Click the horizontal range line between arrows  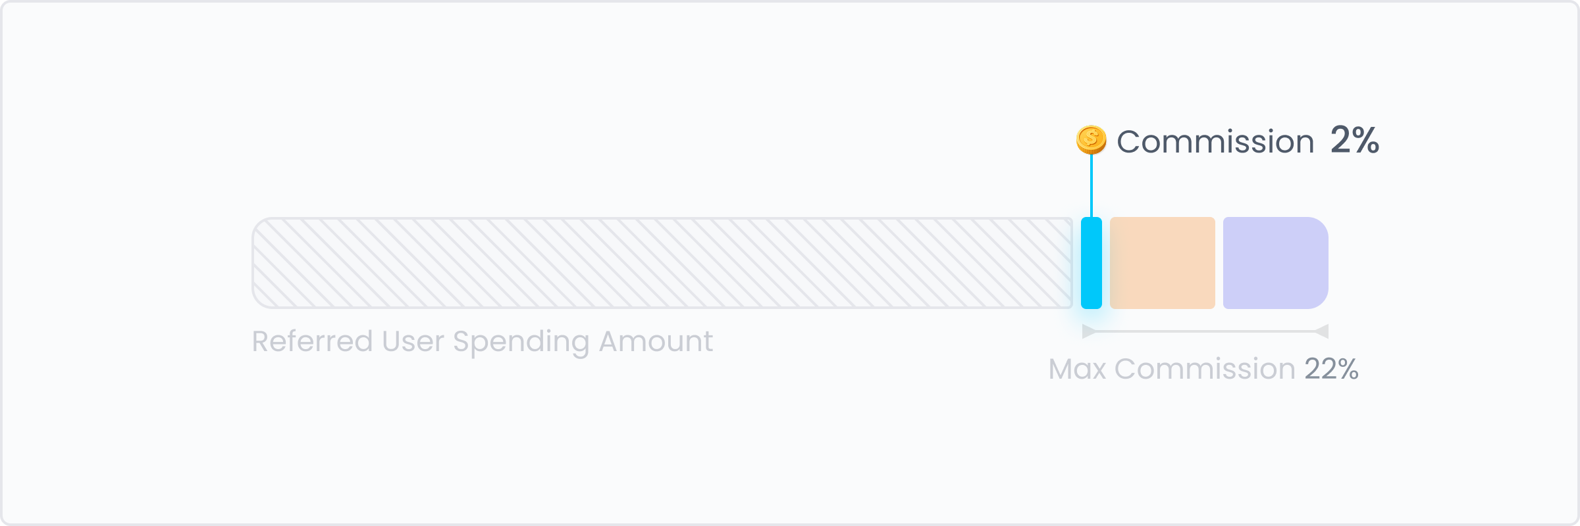1205,331
